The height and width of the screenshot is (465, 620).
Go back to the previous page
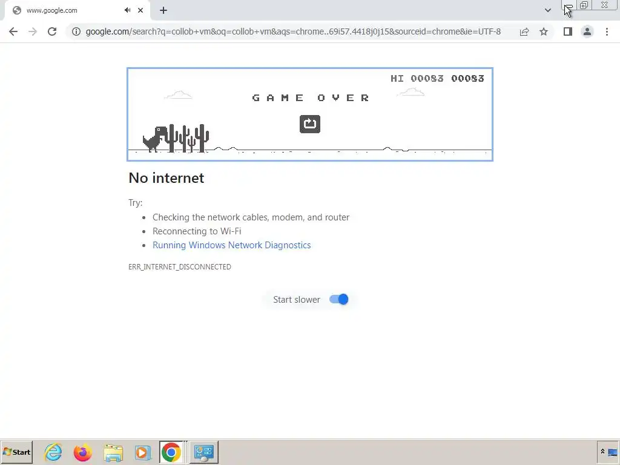(13, 31)
